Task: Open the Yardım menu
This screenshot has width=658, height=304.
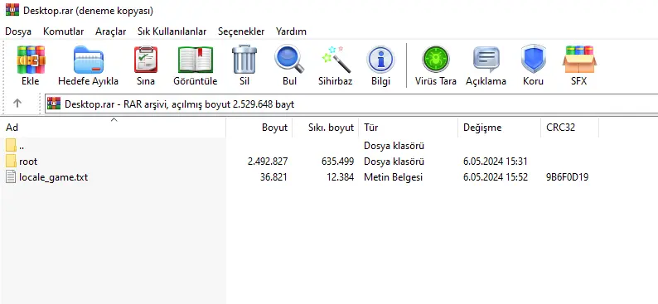Action: [x=291, y=31]
